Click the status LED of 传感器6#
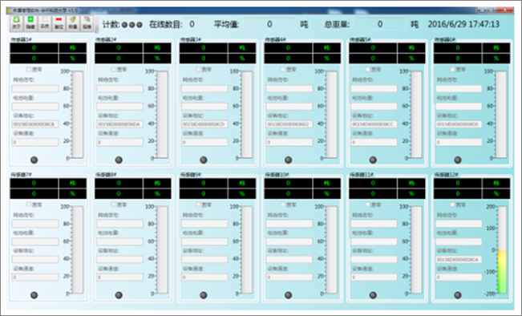This screenshot has width=522, height=316. (x=458, y=160)
